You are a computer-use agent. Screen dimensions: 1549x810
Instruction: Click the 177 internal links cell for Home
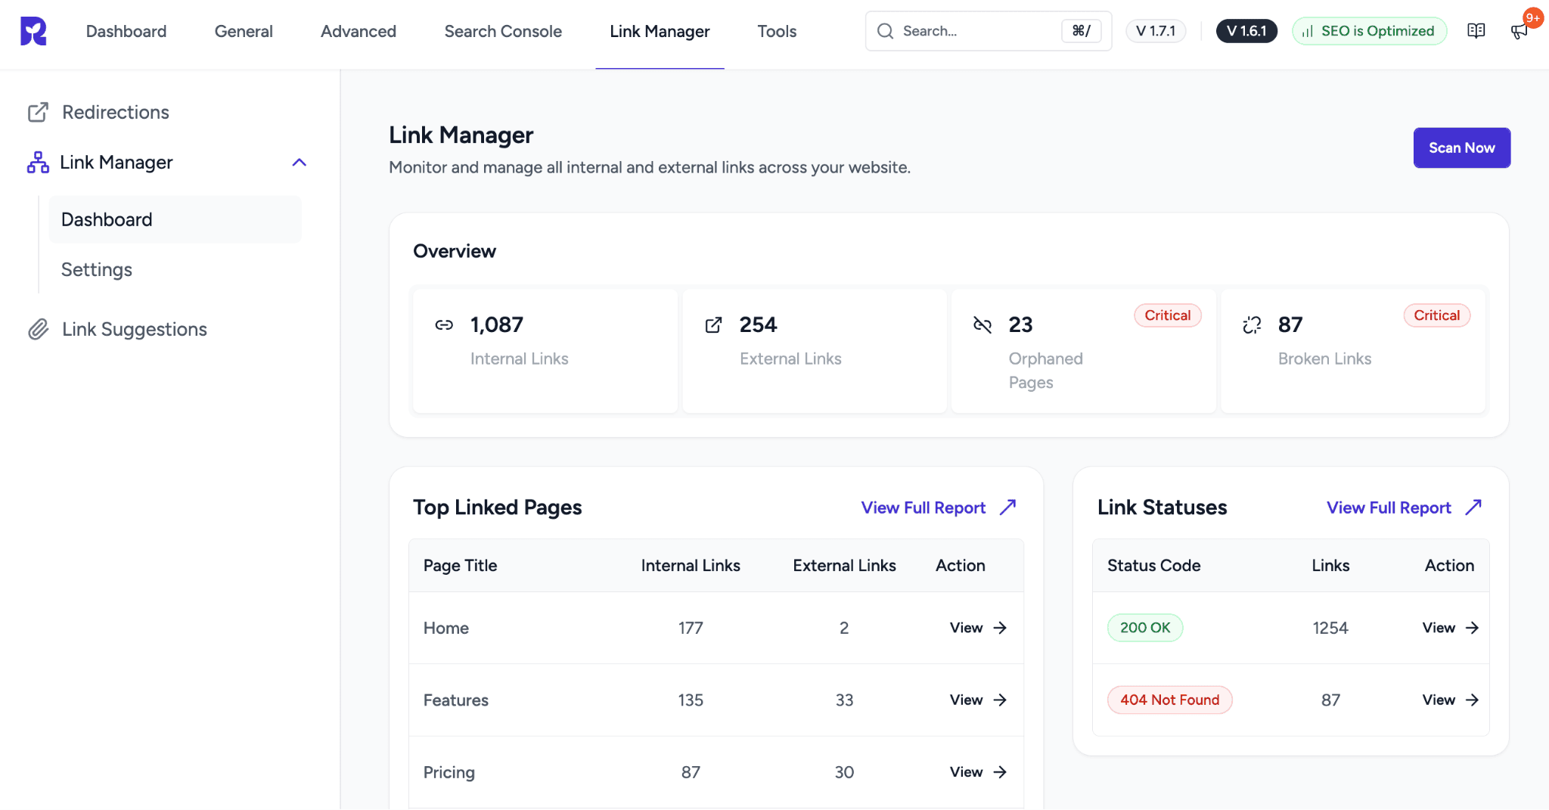click(x=690, y=628)
